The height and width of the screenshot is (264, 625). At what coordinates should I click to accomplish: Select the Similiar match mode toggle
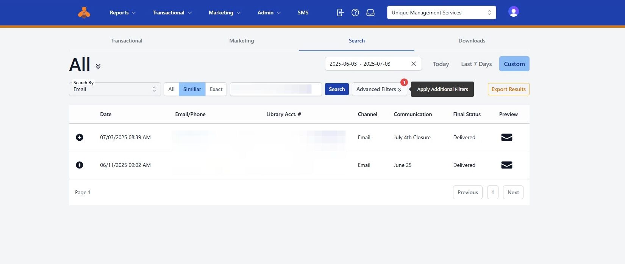pos(192,89)
